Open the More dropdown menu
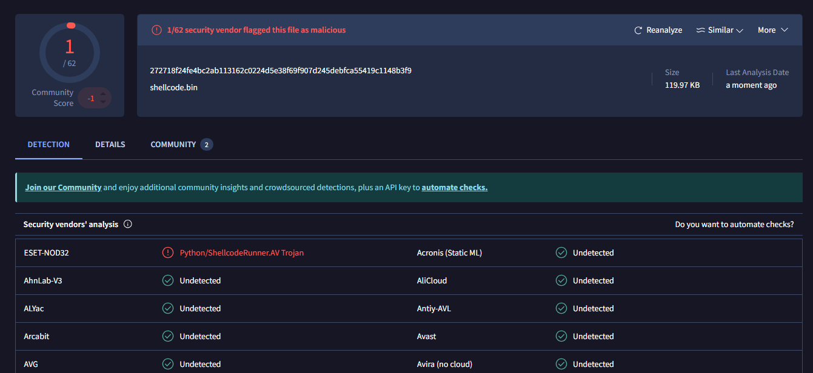The image size is (813, 373). 773,30
